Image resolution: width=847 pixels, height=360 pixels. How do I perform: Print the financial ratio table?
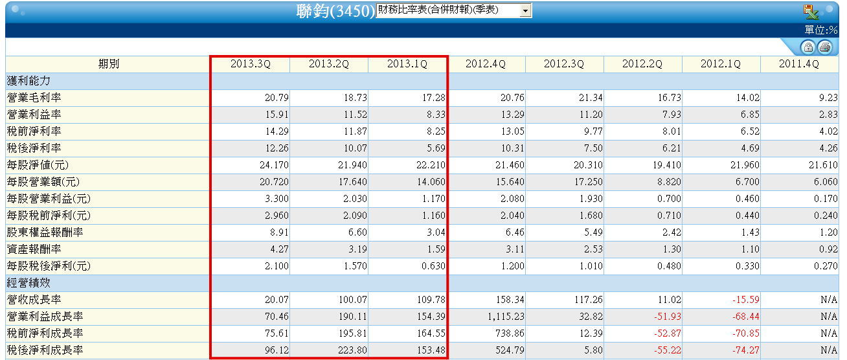pyautogui.click(x=824, y=47)
